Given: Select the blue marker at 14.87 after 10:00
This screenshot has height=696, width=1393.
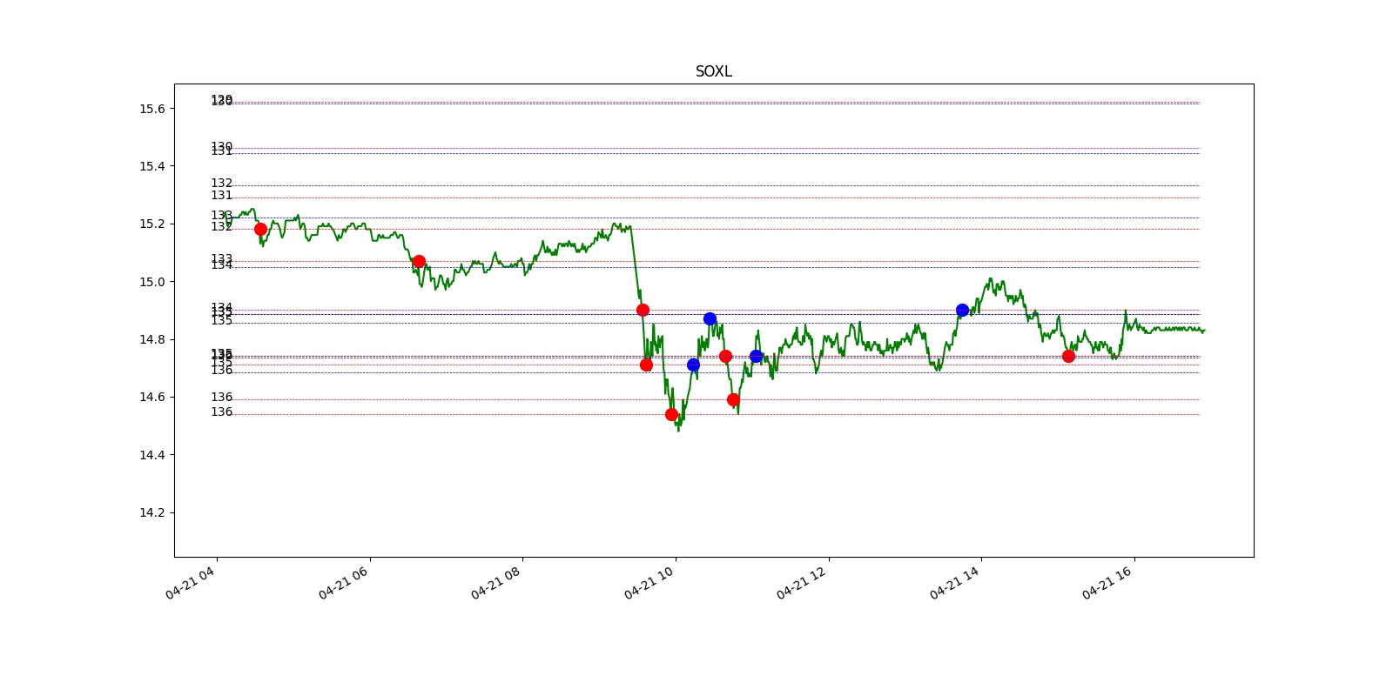Looking at the screenshot, I should [710, 318].
